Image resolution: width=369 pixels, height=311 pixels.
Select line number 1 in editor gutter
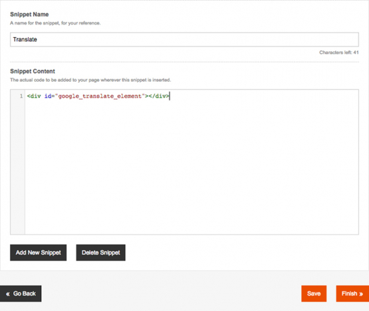[x=21, y=96]
